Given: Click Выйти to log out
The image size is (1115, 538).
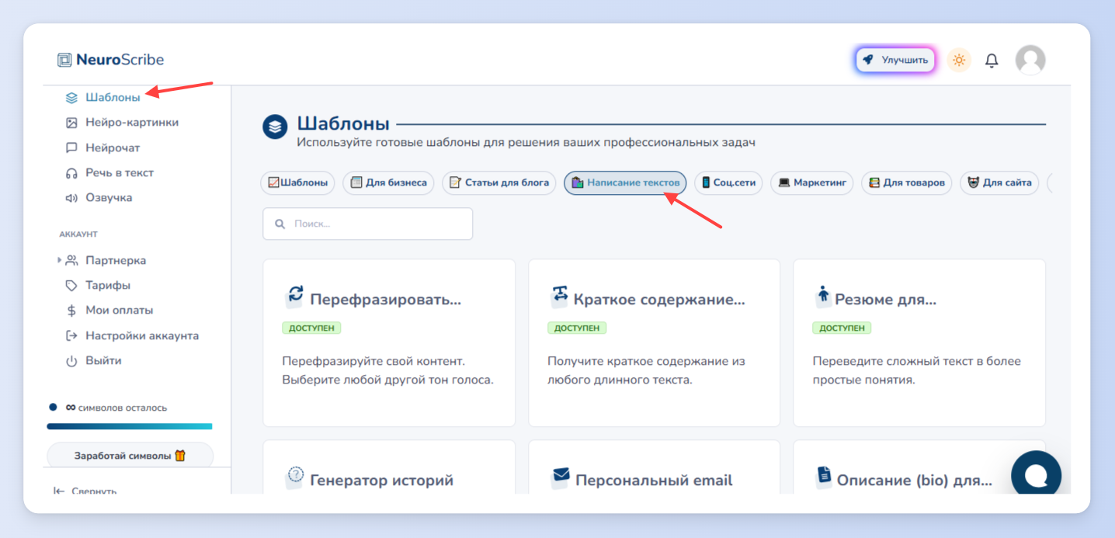Looking at the screenshot, I should pyautogui.click(x=103, y=360).
